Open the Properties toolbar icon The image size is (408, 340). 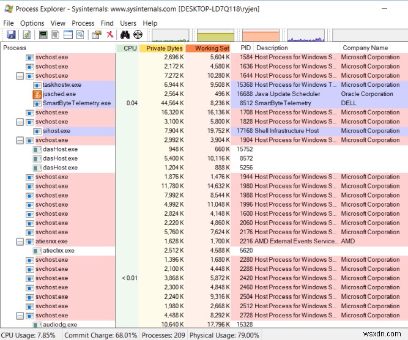pyautogui.click(x=97, y=35)
